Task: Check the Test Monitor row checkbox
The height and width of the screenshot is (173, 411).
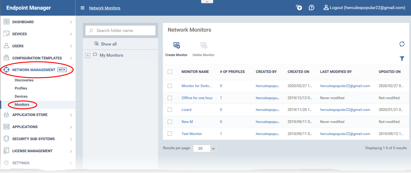Action: [x=170, y=134]
